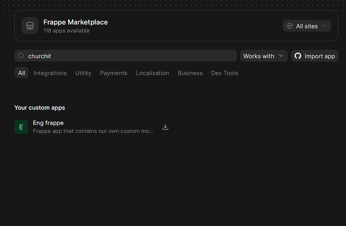Click the green E icon of Eng frappe
Screen dimensions: 346x226
tap(21, 127)
